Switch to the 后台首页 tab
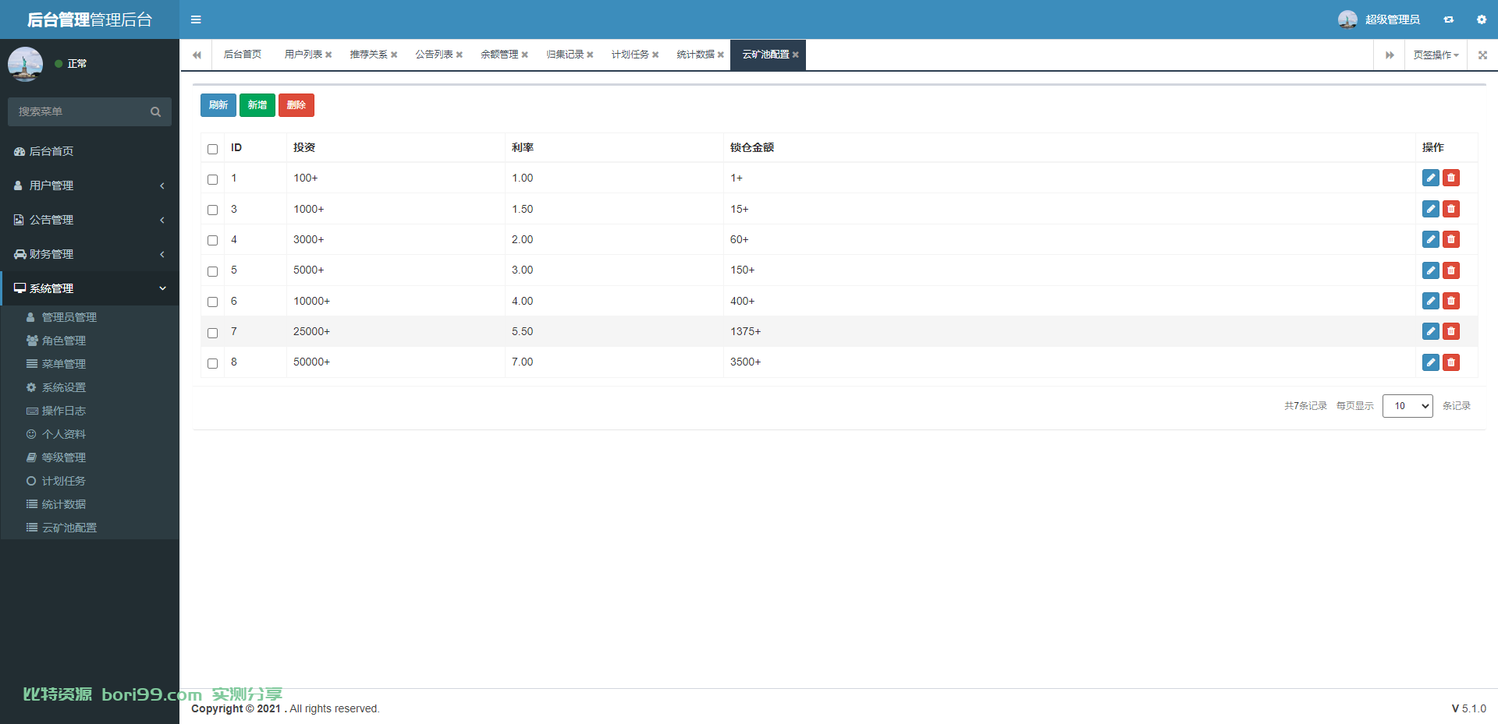1498x724 pixels. [x=243, y=55]
